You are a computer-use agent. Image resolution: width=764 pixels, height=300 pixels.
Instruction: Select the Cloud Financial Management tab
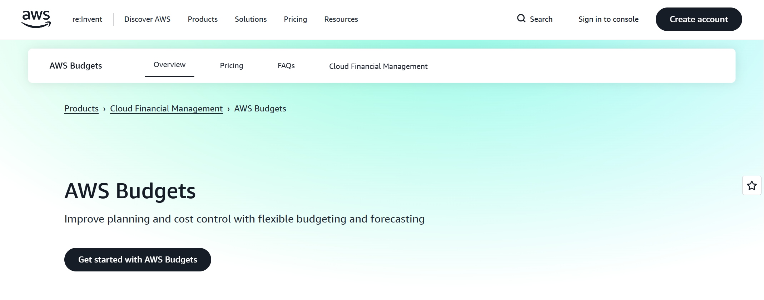[x=378, y=66]
